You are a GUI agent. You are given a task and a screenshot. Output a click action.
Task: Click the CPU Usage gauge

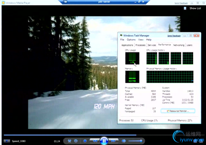click(132, 58)
